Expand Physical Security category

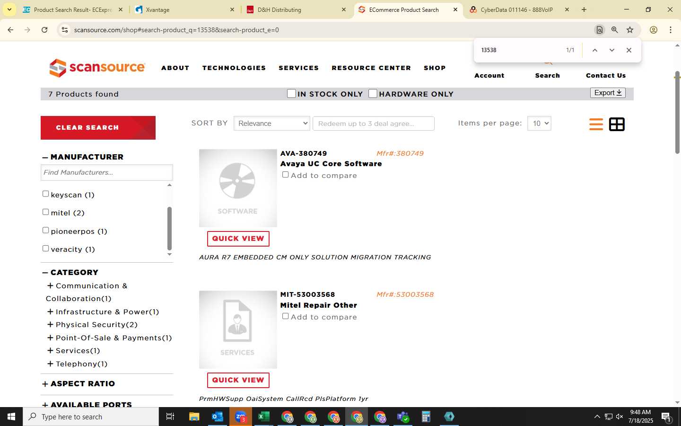click(50, 324)
